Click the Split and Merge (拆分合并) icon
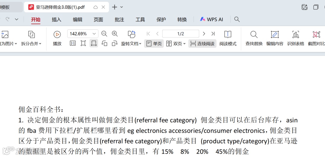Viewport: 325px width, 157px height. coord(31,34)
